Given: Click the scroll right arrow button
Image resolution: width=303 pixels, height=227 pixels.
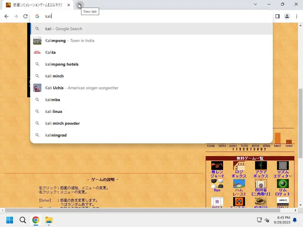Looking at the screenshot, I should (296, 210).
